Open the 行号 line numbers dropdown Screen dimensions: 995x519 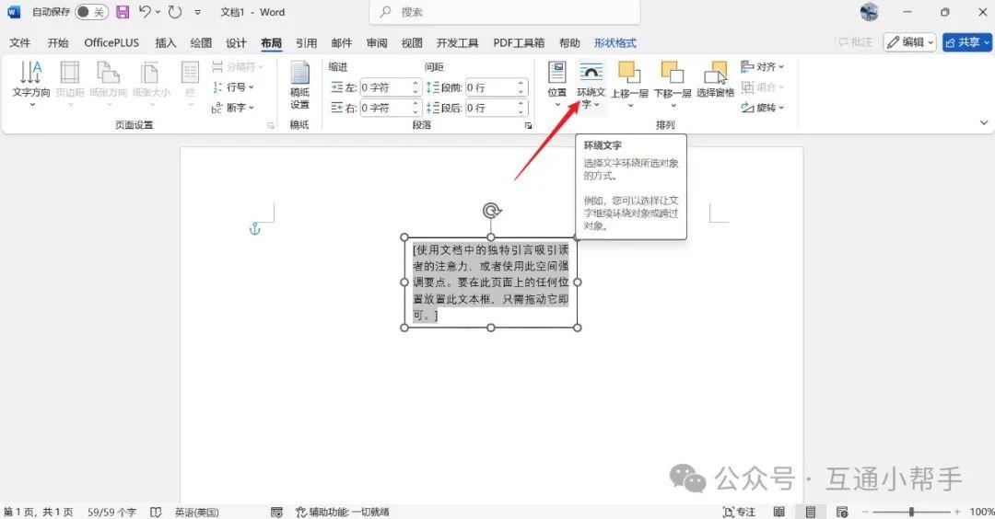coord(233,86)
